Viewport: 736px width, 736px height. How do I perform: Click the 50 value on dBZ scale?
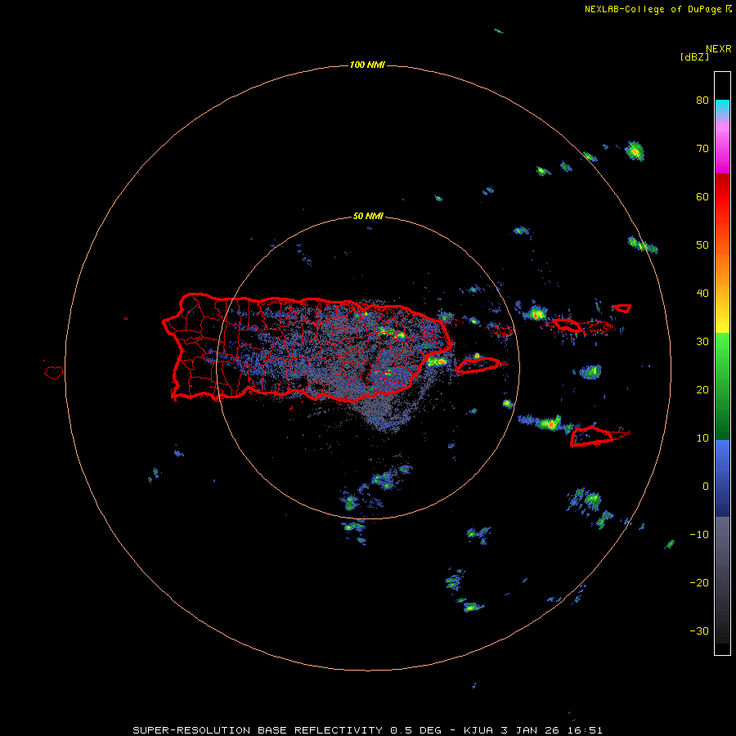point(702,245)
